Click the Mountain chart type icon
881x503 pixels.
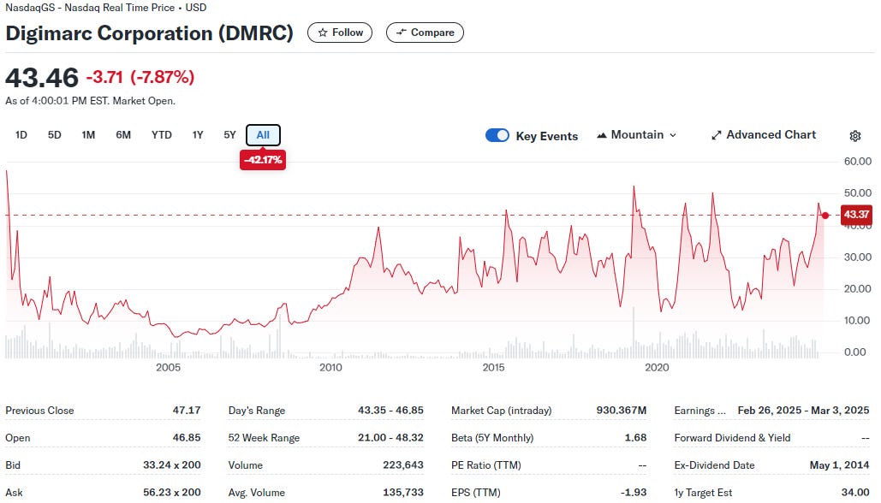(x=601, y=135)
